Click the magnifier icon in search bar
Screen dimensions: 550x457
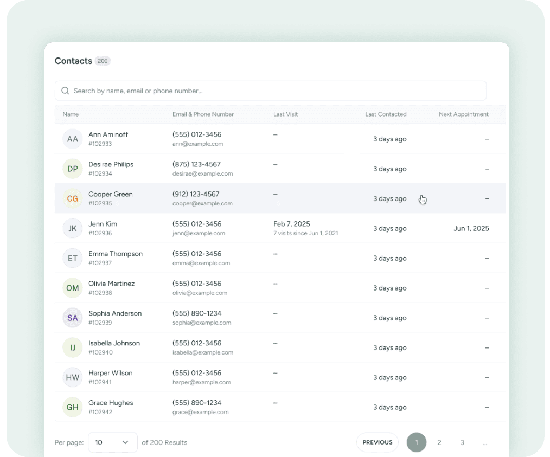[x=65, y=91]
